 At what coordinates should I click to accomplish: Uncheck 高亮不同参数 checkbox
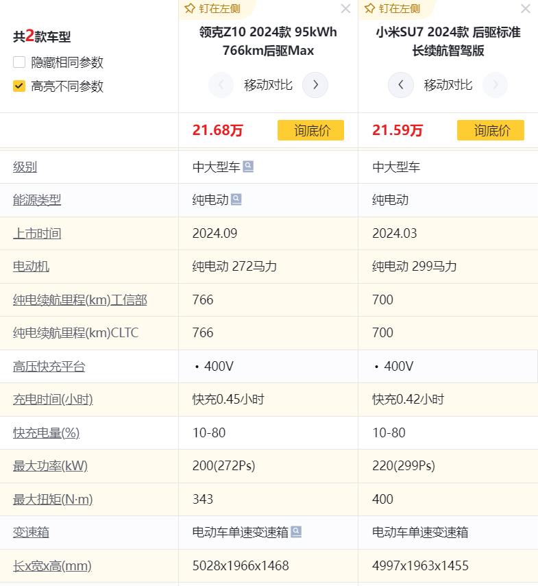pyautogui.click(x=19, y=86)
